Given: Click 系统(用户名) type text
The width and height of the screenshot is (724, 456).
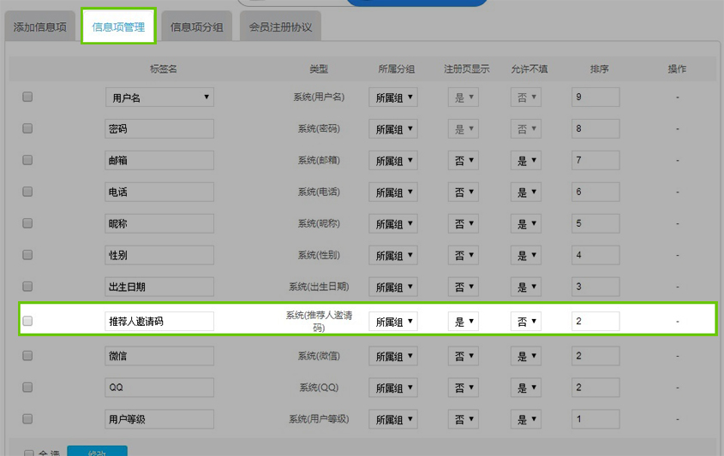Looking at the screenshot, I should (319, 97).
